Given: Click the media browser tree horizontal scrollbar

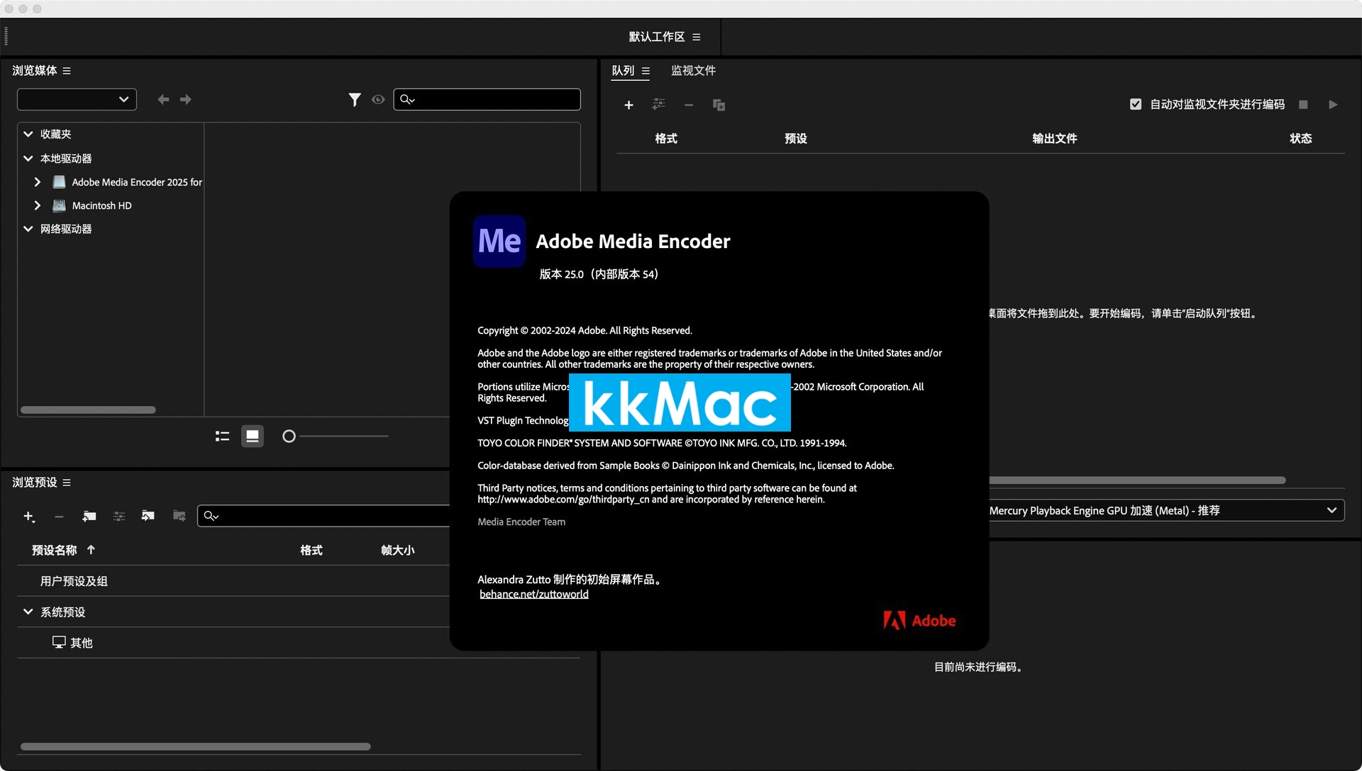Looking at the screenshot, I should click(88, 410).
